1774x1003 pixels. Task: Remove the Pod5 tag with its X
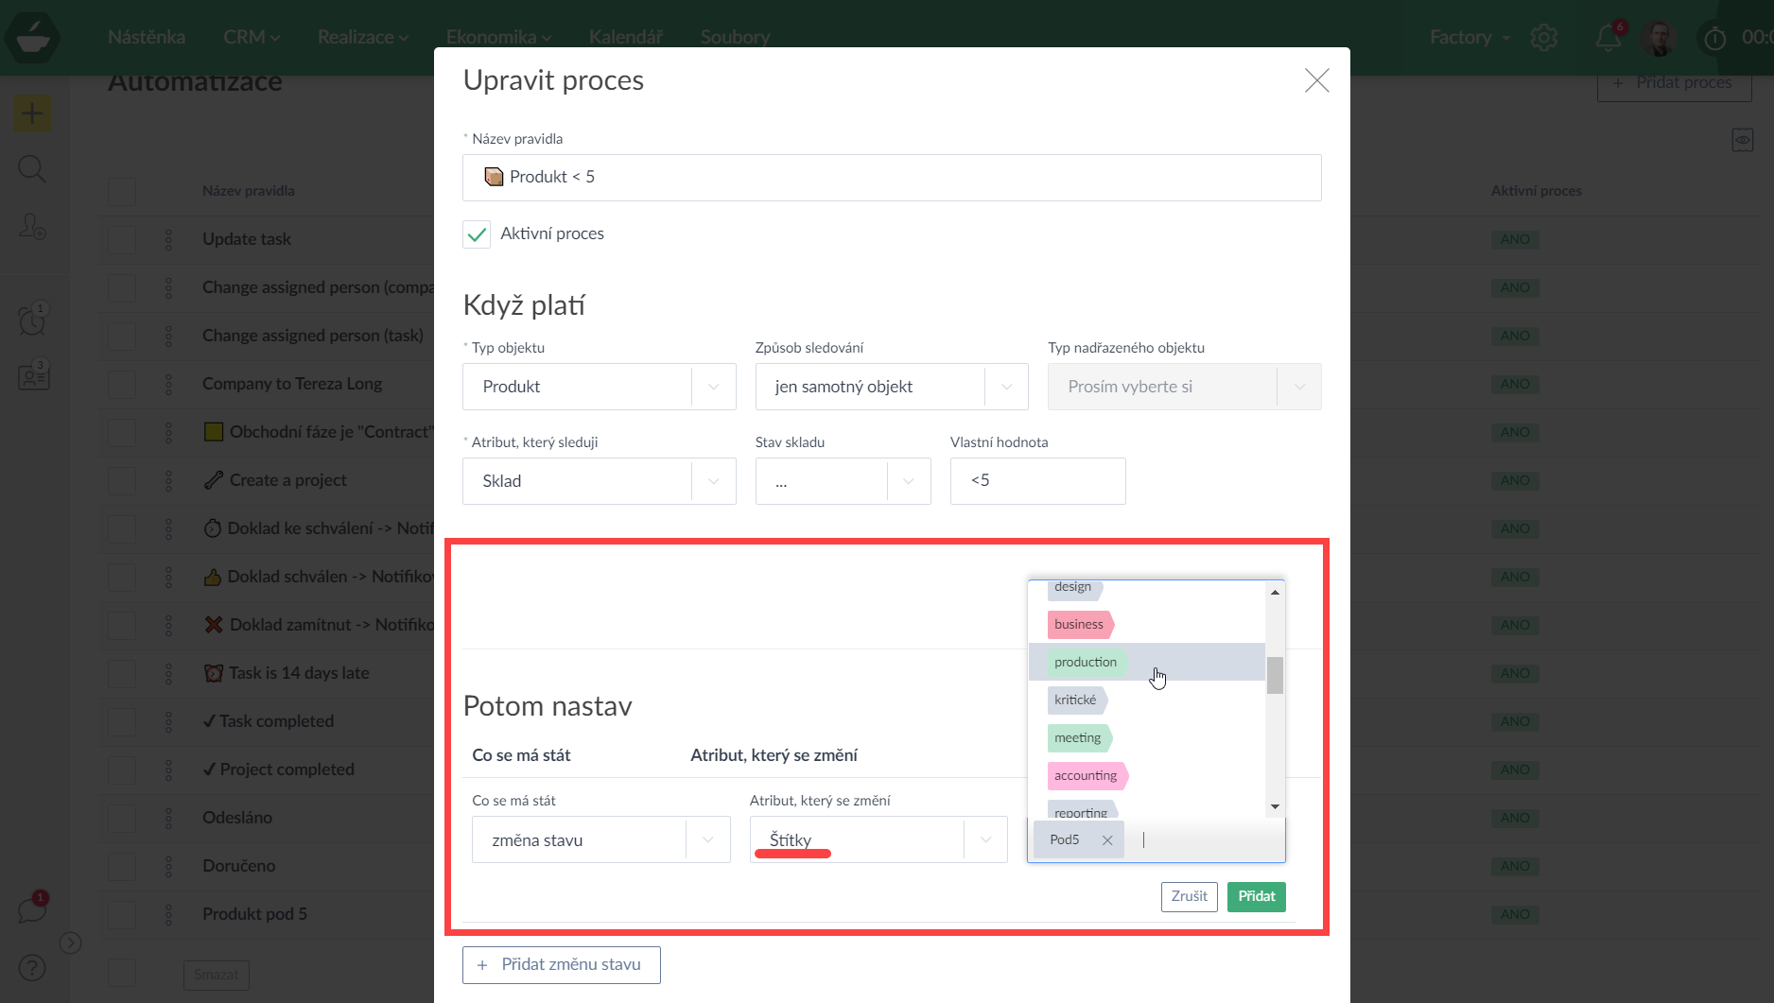(1107, 840)
